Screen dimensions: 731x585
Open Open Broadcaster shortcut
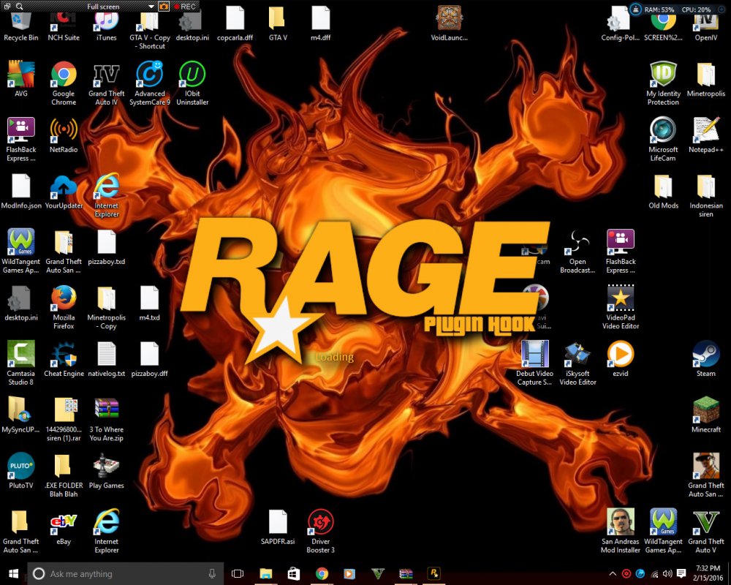coord(577,251)
